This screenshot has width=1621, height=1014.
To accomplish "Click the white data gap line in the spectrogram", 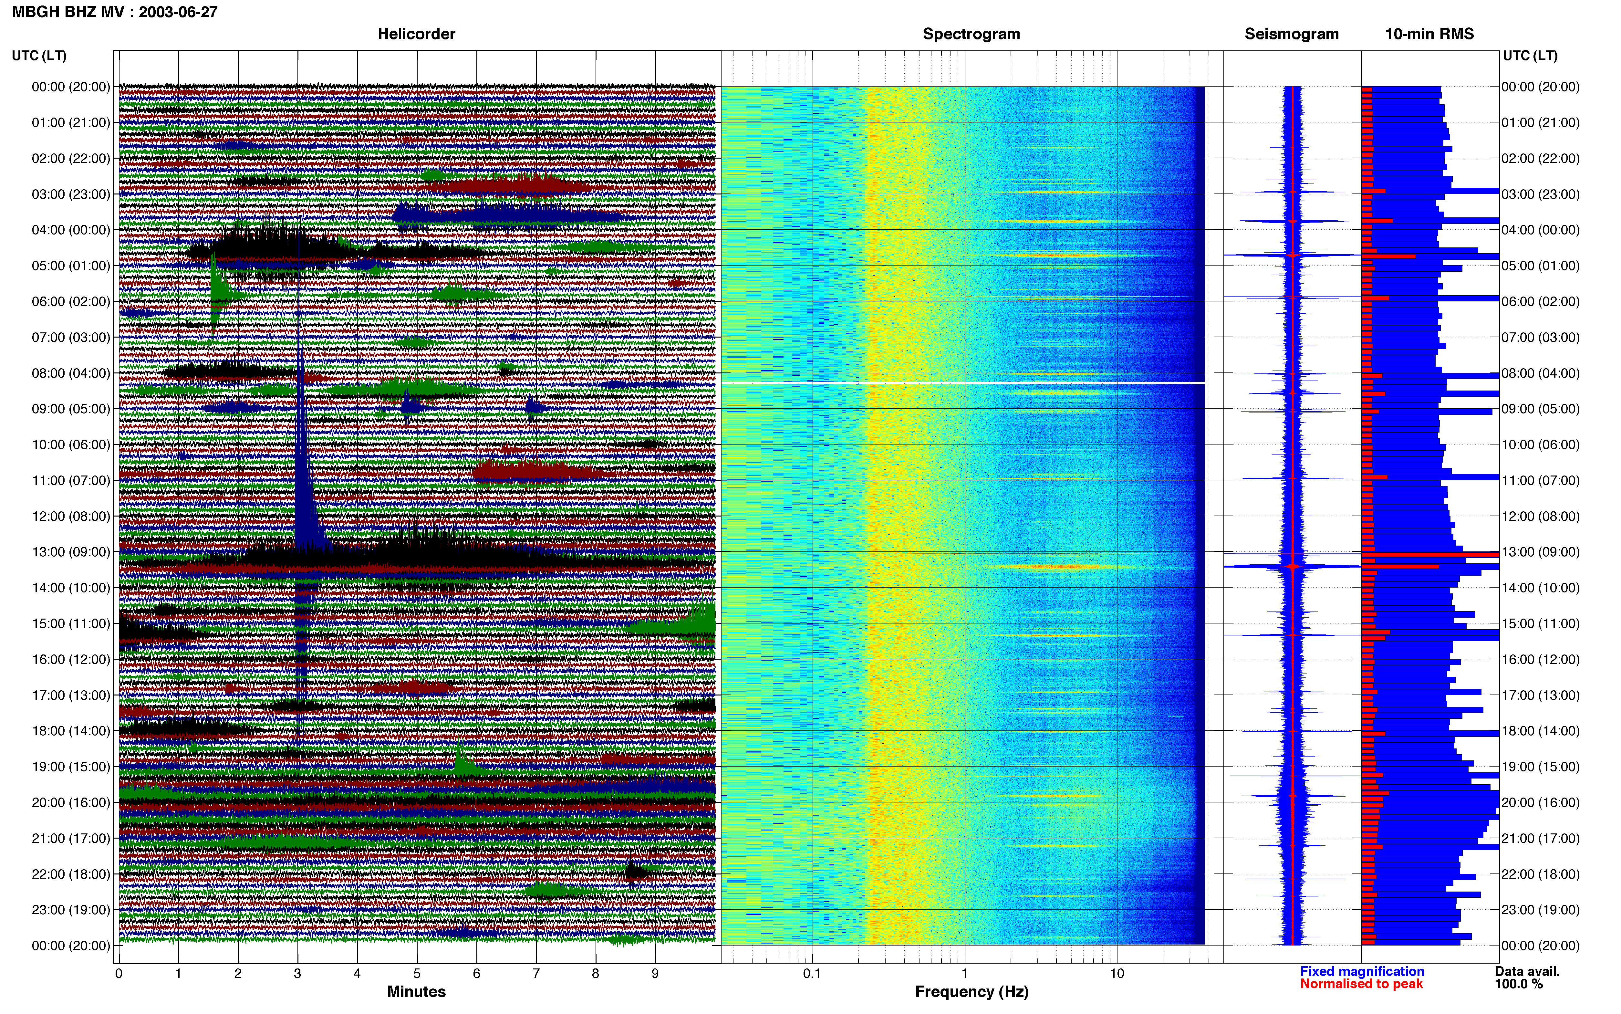I will pos(963,383).
